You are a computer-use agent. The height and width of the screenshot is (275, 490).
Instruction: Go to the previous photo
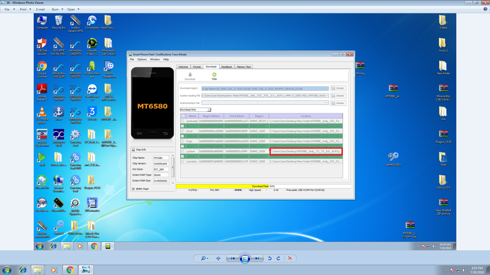coord(233,258)
